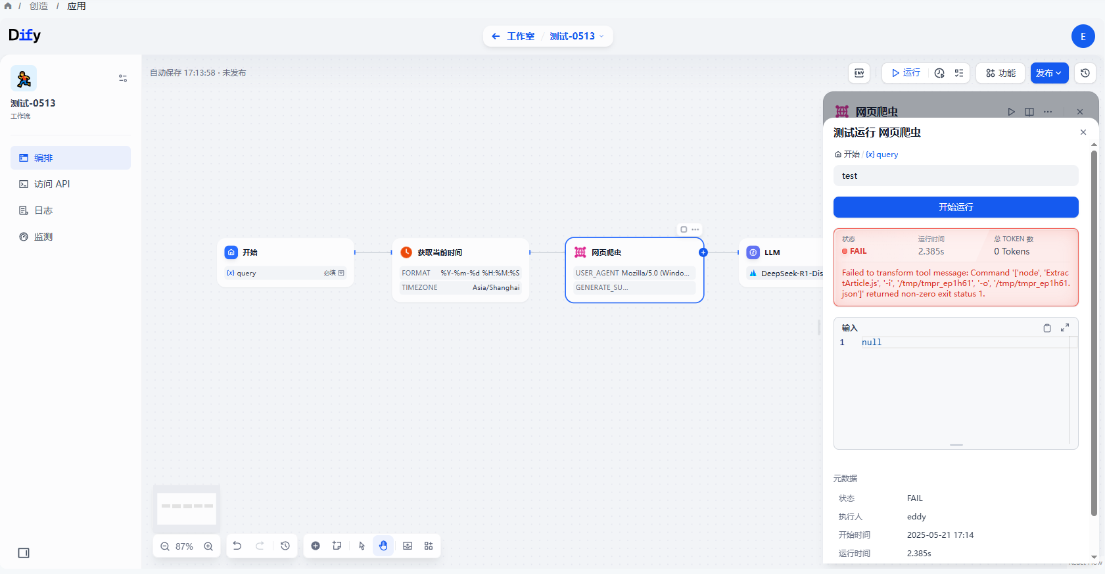Viewport: 1105px width, 574px height.
Task: Click the FAIL status label
Action: [x=855, y=251]
